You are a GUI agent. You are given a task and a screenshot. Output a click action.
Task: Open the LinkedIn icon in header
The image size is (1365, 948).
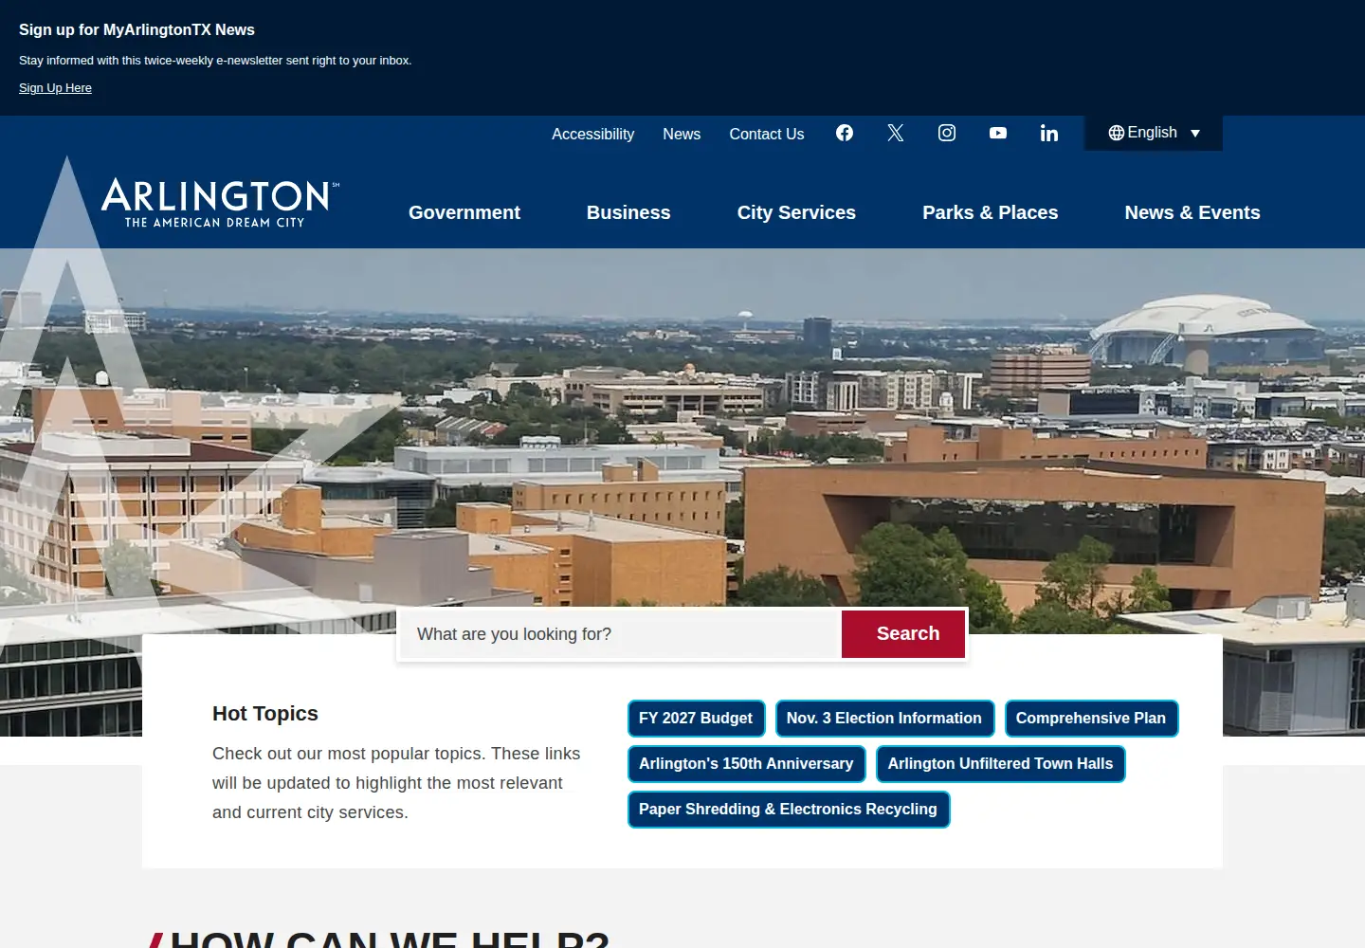[1049, 133]
